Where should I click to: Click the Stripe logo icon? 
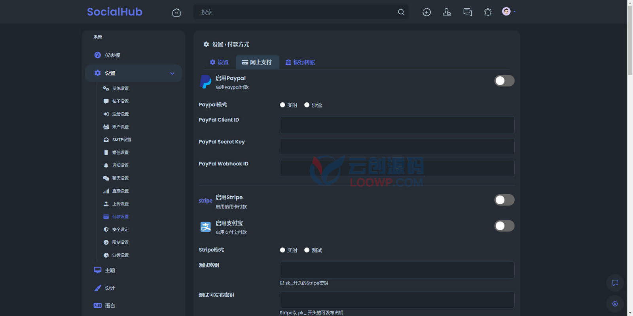coord(205,201)
